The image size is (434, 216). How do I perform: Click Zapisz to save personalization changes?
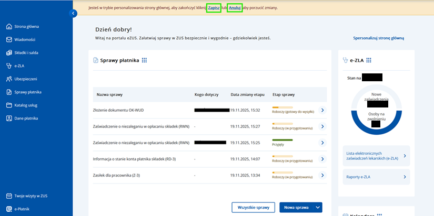[214, 8]
